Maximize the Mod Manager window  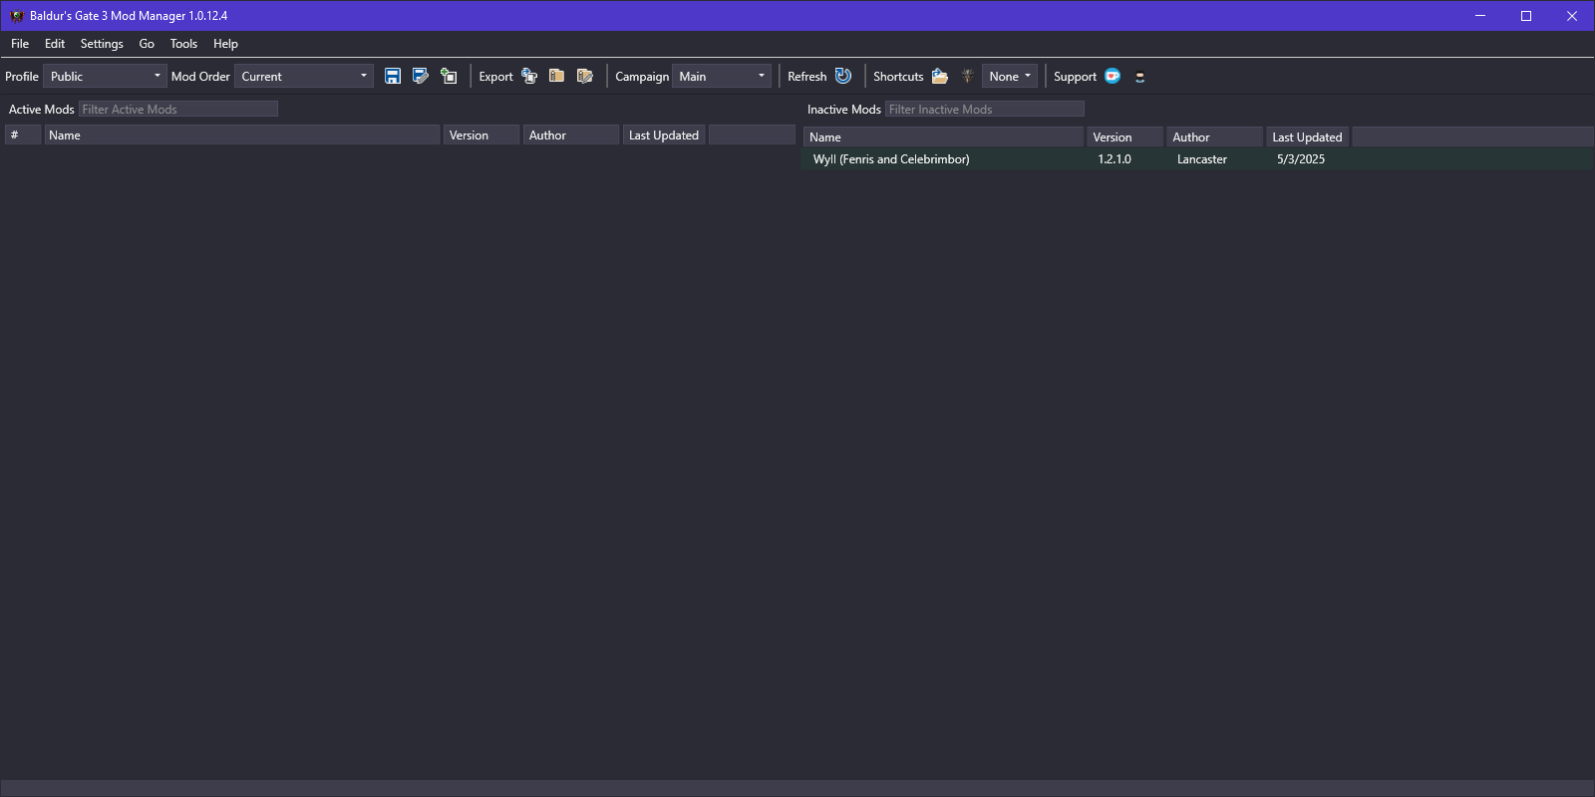(1526, 16)
